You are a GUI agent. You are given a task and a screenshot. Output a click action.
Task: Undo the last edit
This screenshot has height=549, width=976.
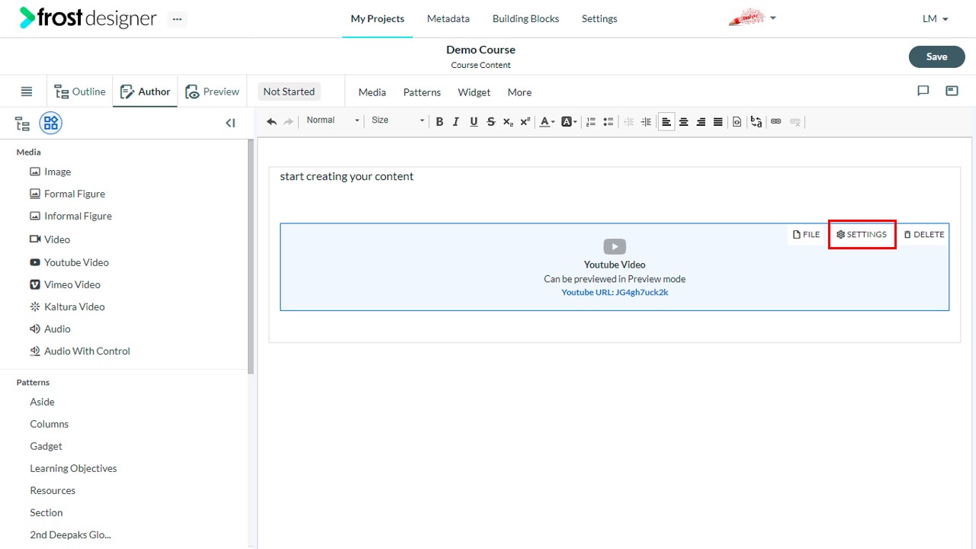(x=271, y=122)
